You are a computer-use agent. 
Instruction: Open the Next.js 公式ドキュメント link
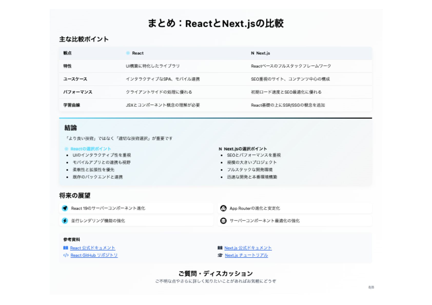click(248, 248)
